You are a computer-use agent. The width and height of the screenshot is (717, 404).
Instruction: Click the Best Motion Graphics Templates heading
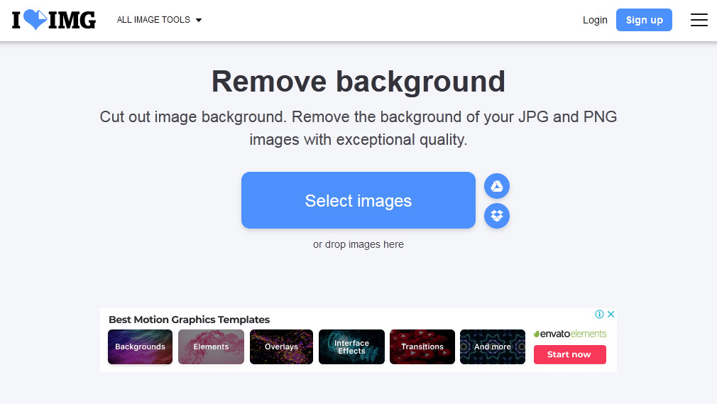[189, 320]
